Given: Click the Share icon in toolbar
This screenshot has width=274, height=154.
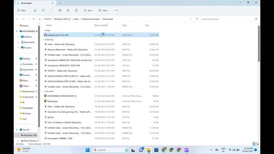Looking at the screenshot, I should (68, 10).
